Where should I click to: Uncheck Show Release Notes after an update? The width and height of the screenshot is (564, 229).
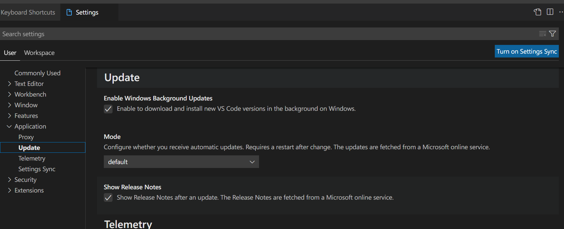(108, 197)
